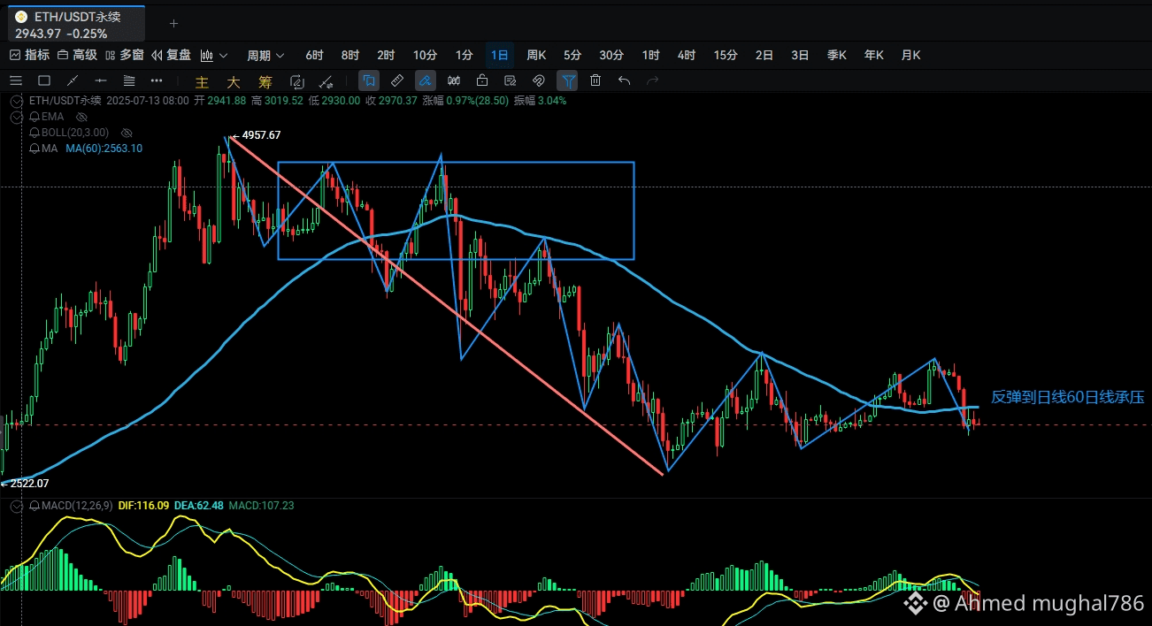Image resolution: width=1152 pixels, height=626 pixels.
Task: Select the 10分 timeframe
Action: click(425, 55)
